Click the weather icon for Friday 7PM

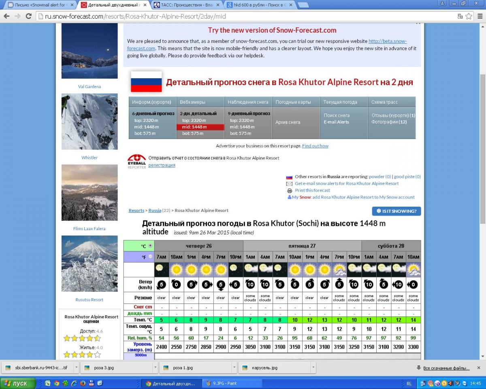point(339,269)
